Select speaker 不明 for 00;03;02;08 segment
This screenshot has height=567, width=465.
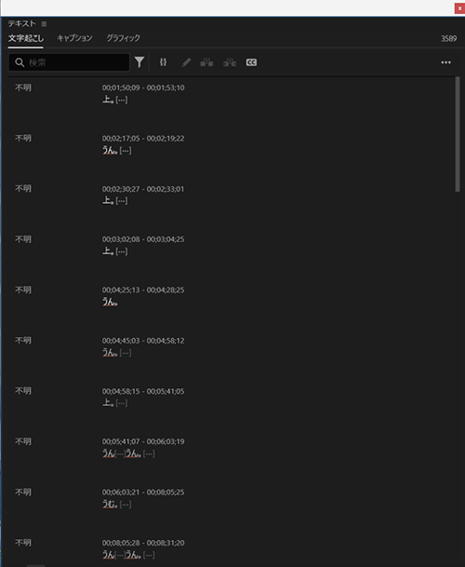[x=23, y=239]
